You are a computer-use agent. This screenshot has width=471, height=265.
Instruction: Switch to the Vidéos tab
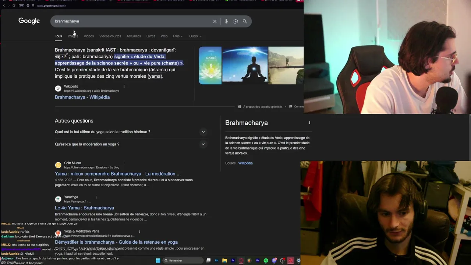(89, 36)
